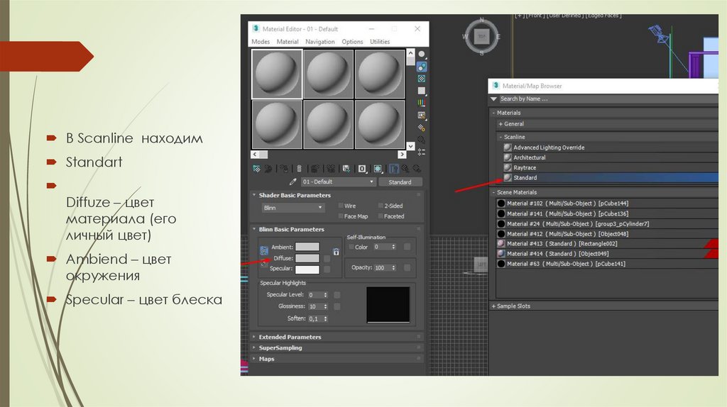
Task: Open the Navigation menu
Action: [320, 42]
